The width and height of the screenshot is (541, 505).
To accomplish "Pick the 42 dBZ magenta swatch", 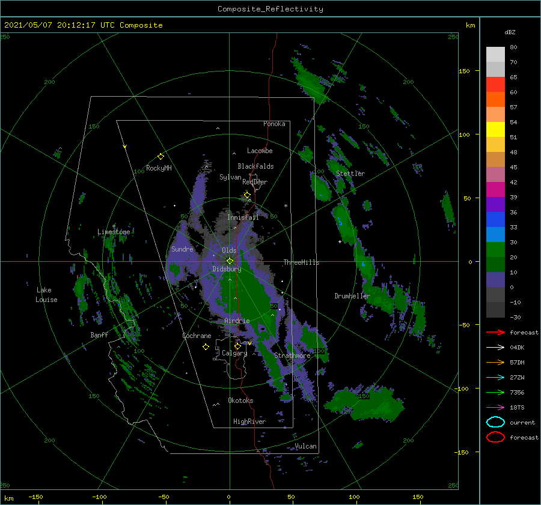I will pos(495,189).
